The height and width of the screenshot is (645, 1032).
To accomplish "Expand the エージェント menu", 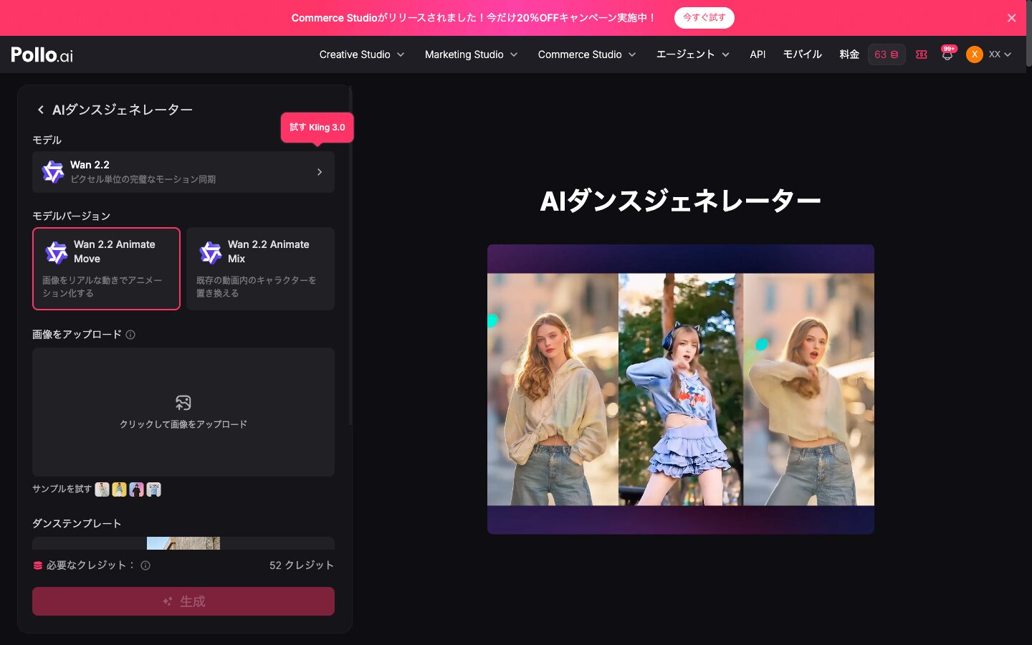I will pyautogui.click(x=692, y=54).
